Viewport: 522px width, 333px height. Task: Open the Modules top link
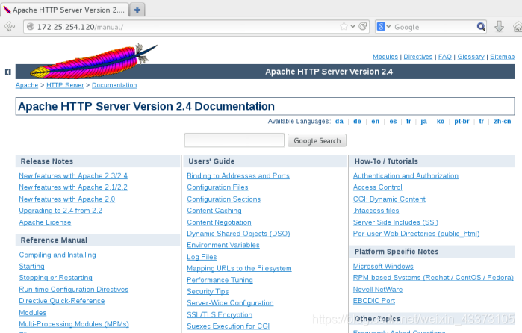(385, 57)
